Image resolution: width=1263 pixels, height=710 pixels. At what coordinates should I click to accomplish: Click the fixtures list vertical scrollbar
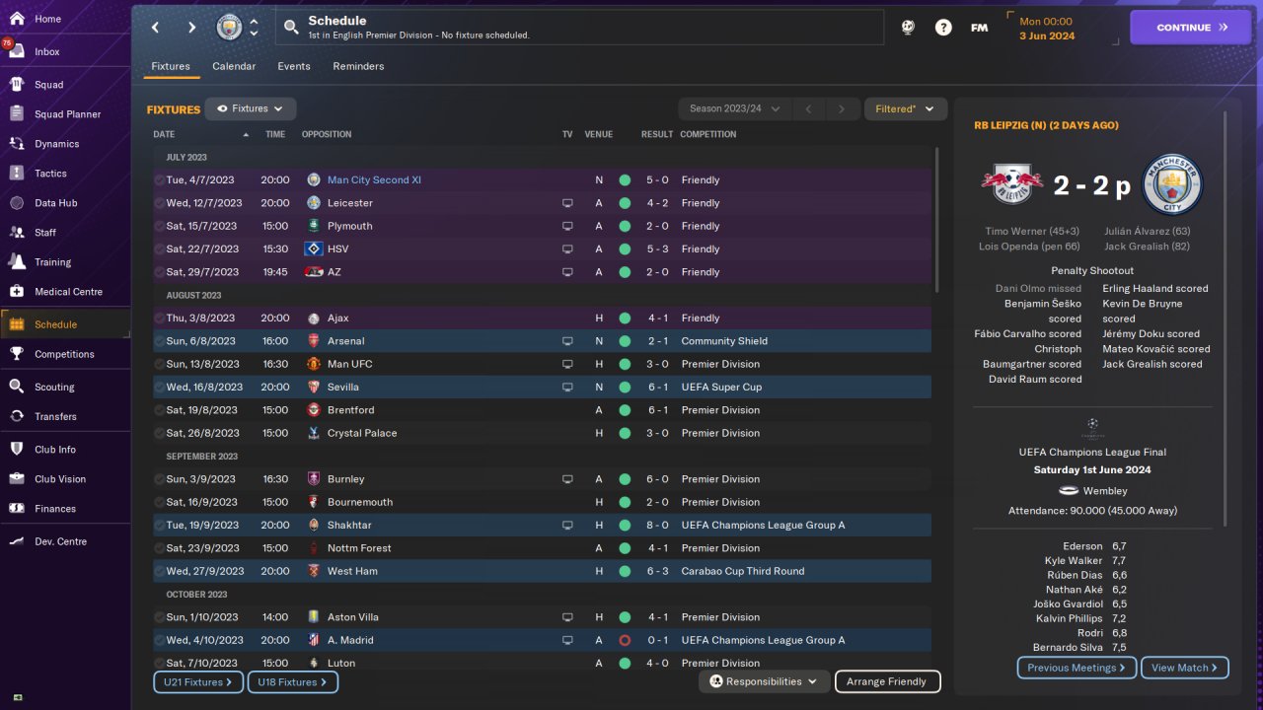click(x=936, y=219)
